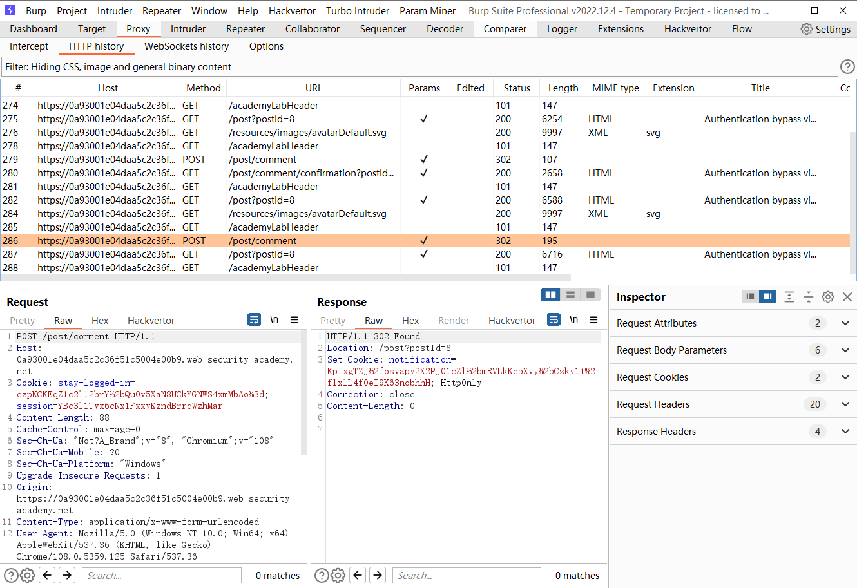This screenshot has width=857, height=588.
Task: Go to next Request search match
Action: (67, 575)
